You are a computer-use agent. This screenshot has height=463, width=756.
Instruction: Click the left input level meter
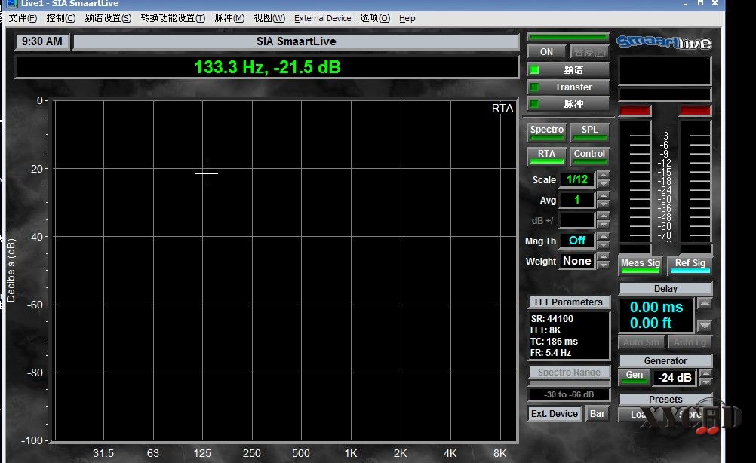tap(635, 182)
